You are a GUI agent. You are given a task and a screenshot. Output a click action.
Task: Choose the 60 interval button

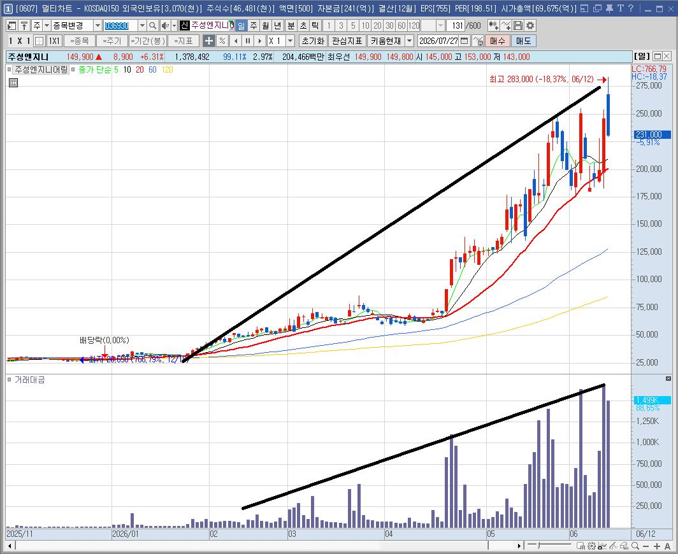coord(401,26)
